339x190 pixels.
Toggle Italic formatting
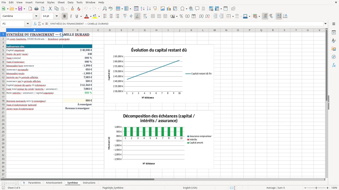coord(71,16)
